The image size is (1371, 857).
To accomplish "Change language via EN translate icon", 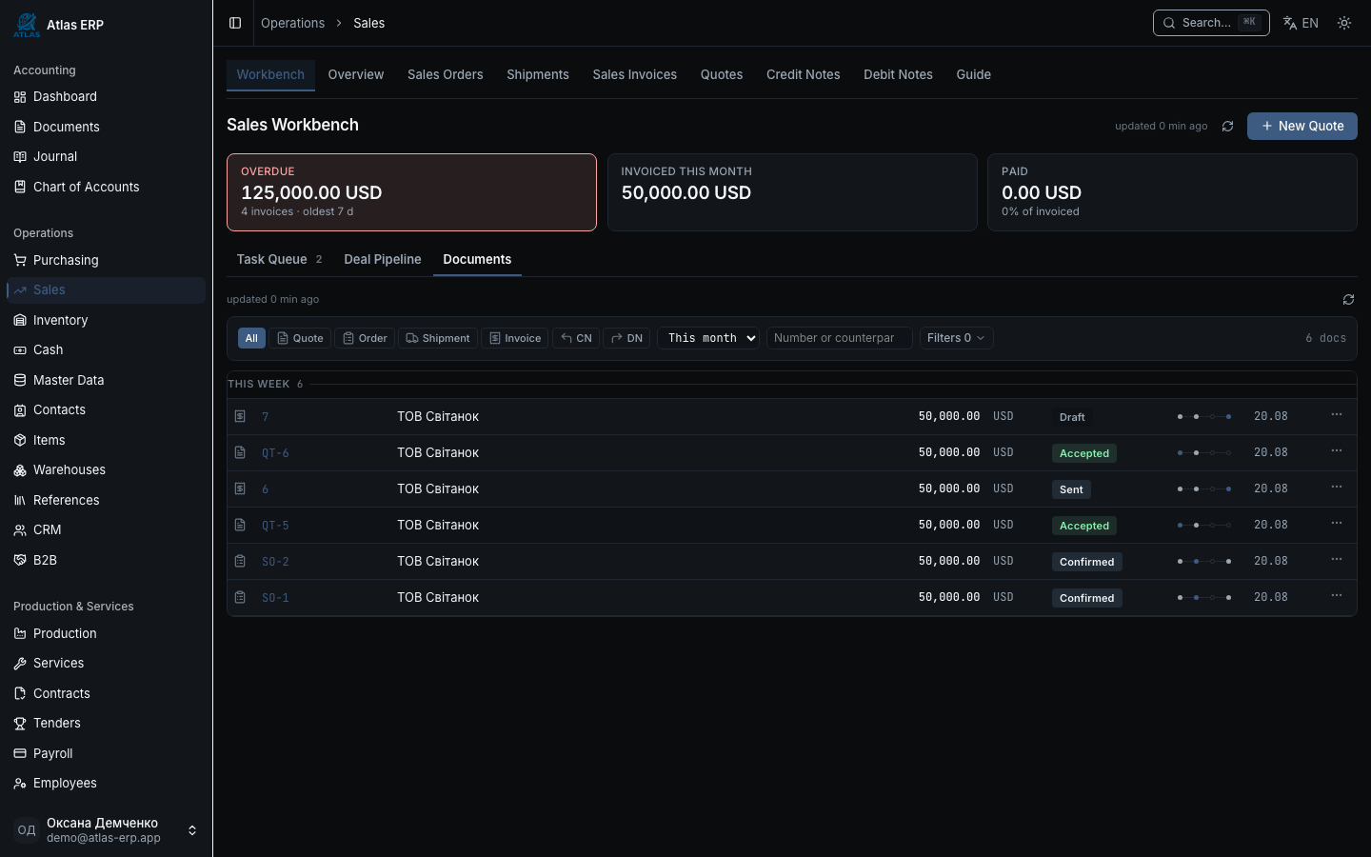I will pyautogui.click(x=1301, y=23).
